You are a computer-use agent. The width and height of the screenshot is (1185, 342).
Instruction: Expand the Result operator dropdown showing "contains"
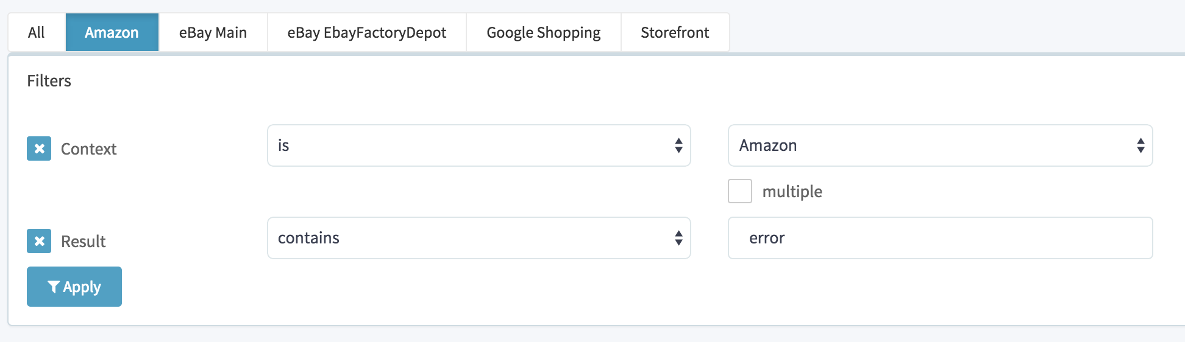pos(479,238)
